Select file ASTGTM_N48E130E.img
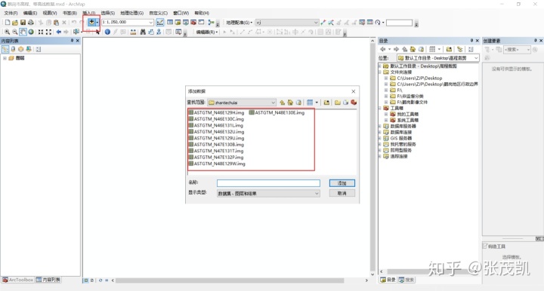Viewport: 544px width, 291px height. (x=277, y=113)
